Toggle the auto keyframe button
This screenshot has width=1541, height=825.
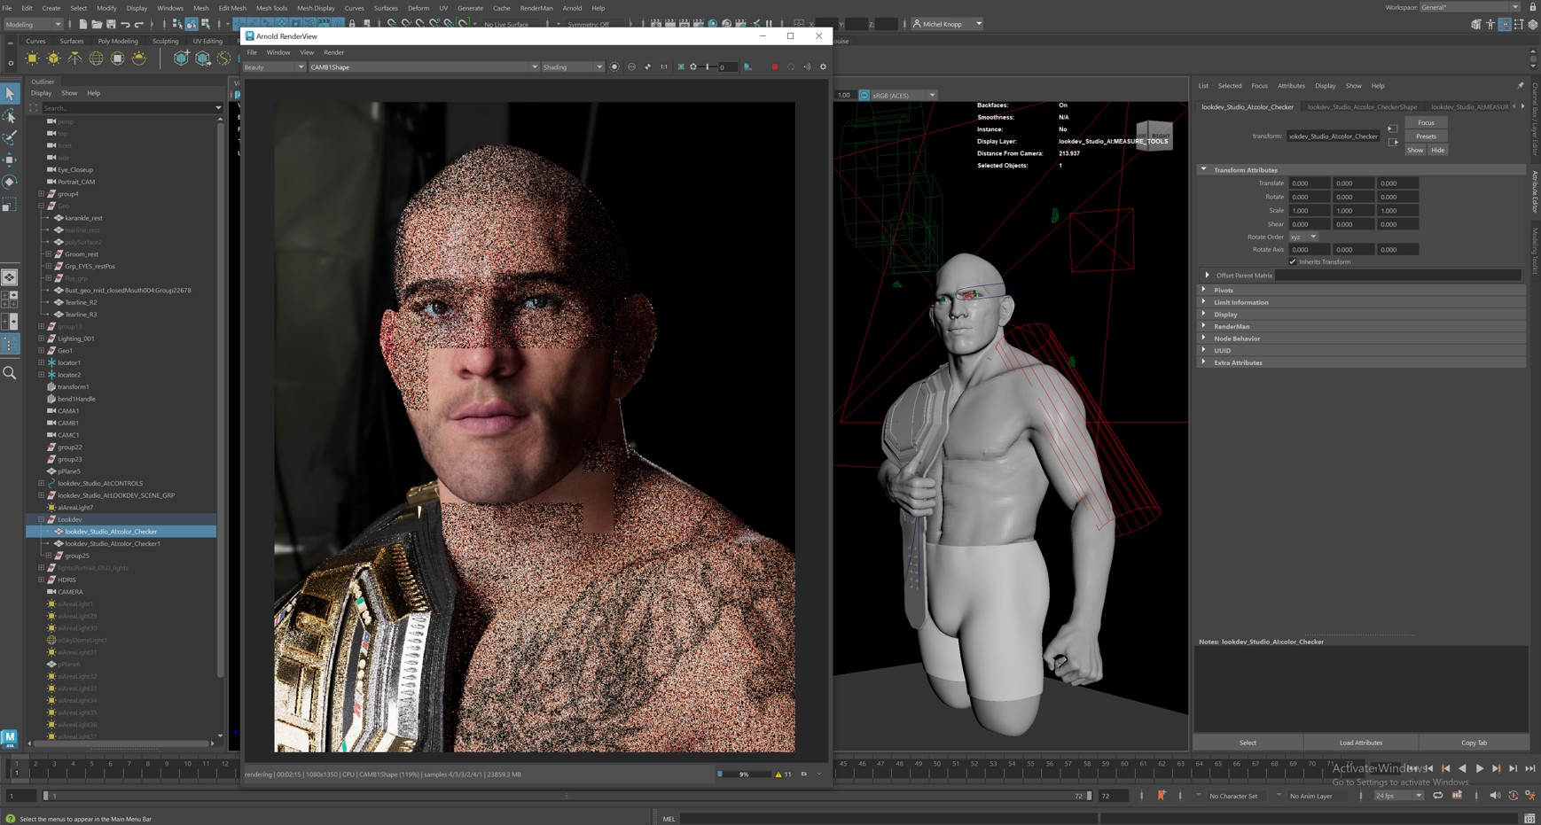click(x=1161, y=796)
